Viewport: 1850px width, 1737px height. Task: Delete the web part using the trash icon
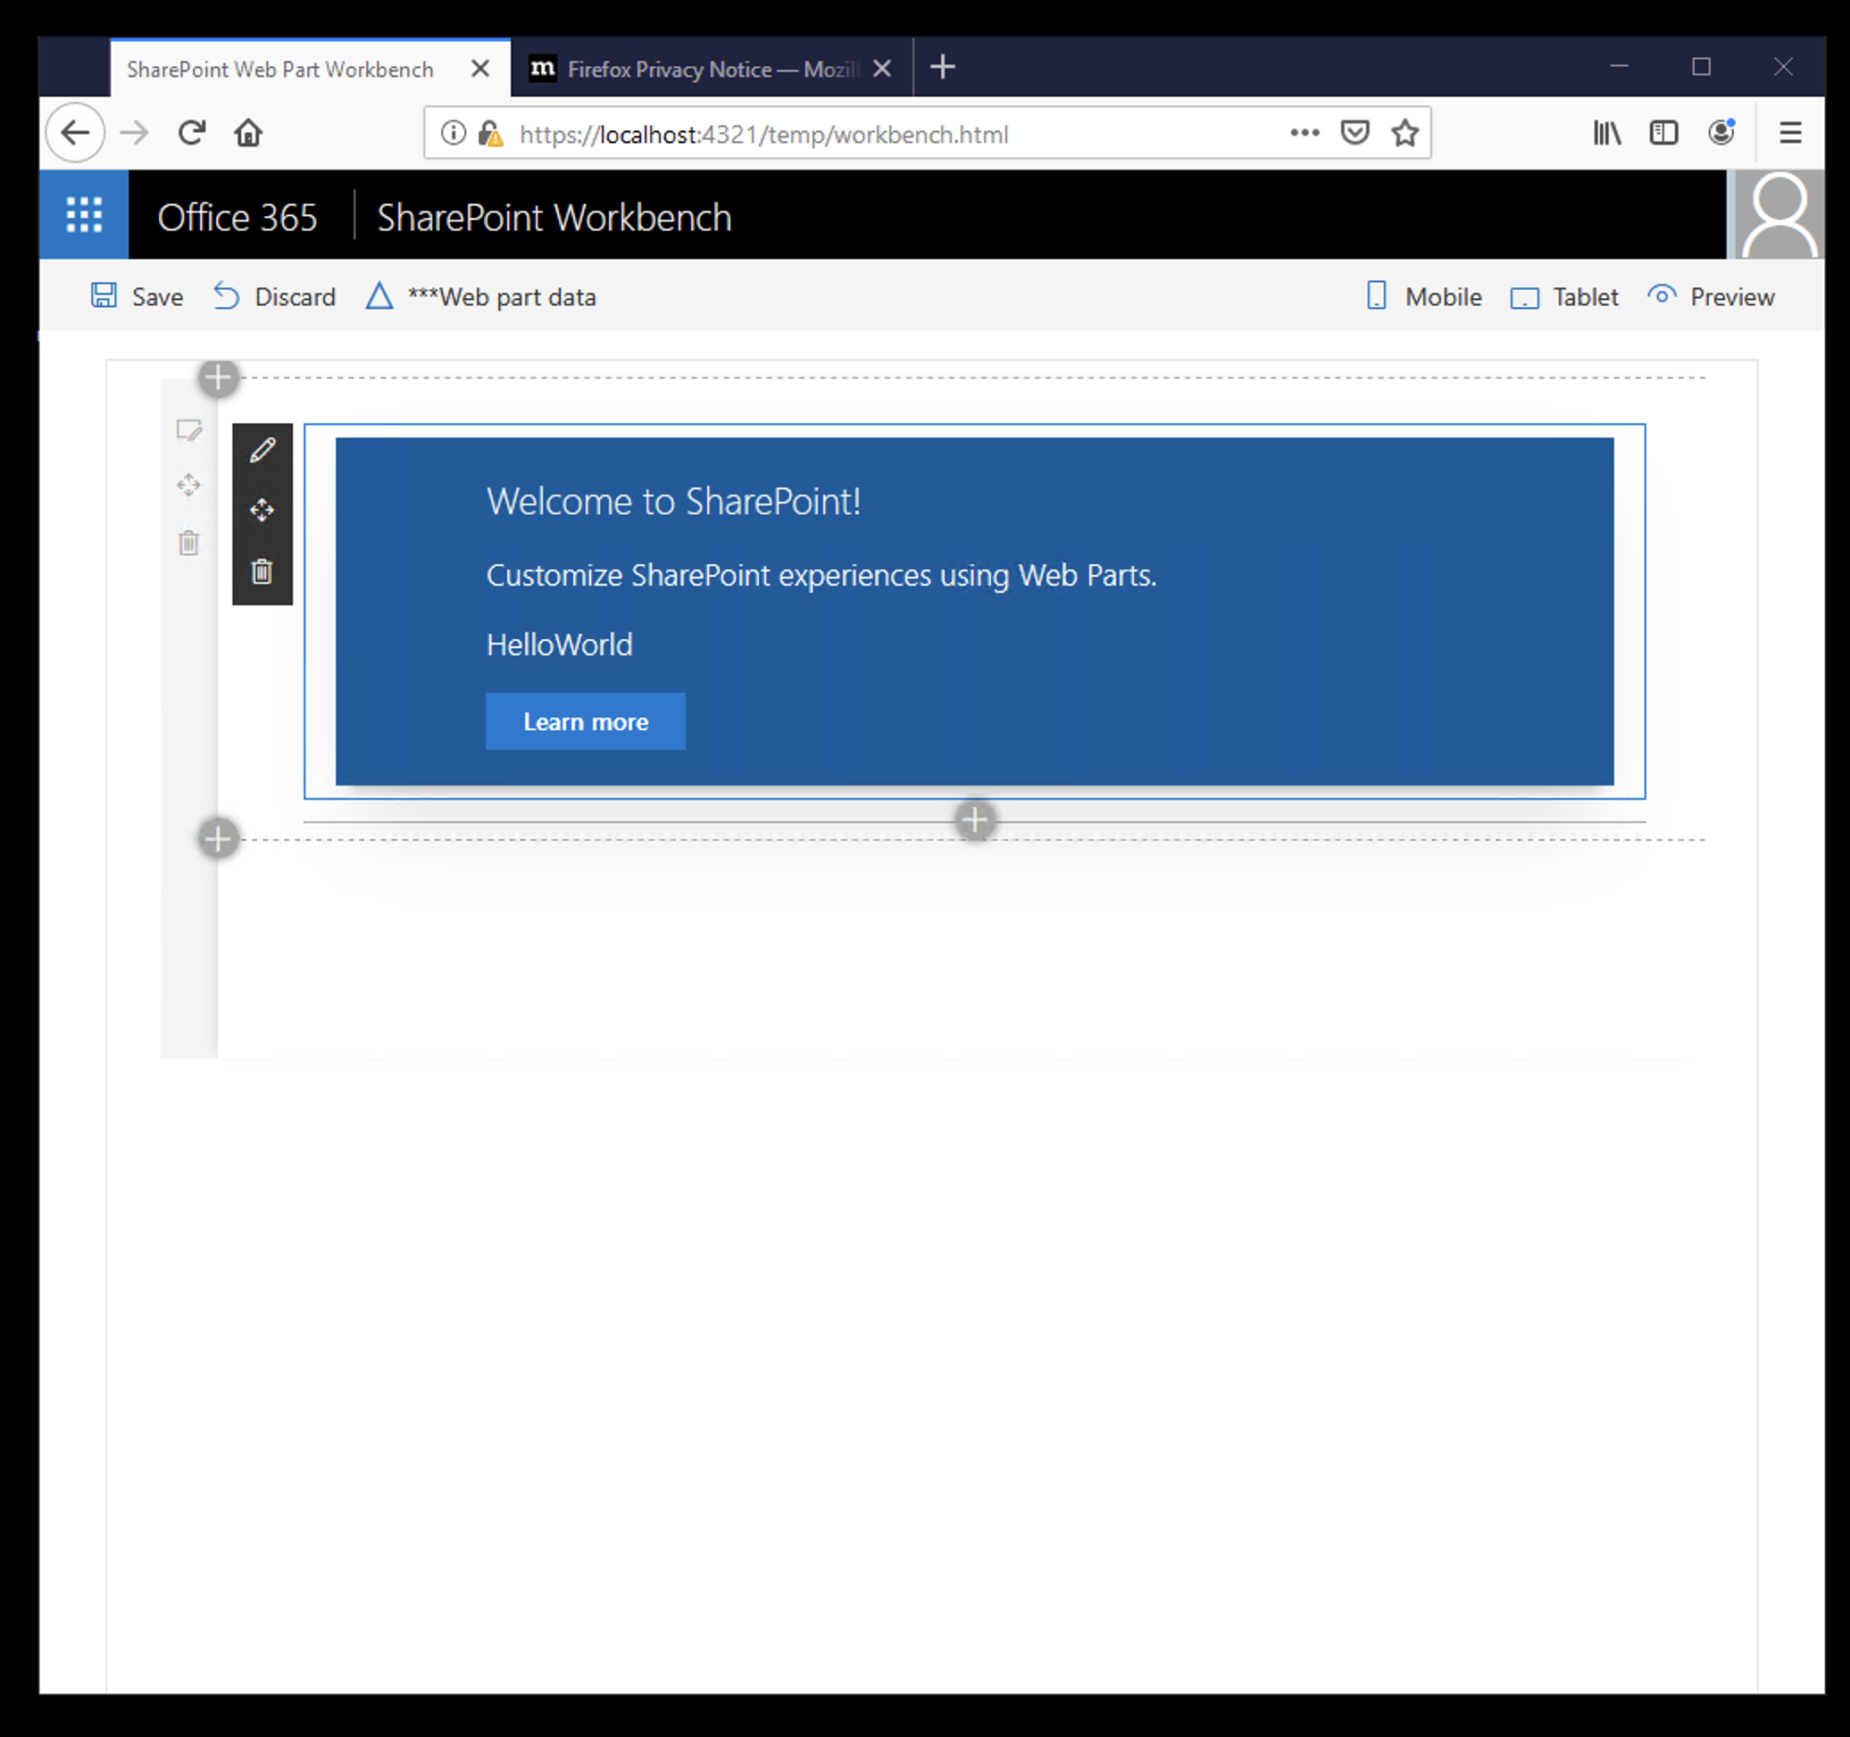[x=262, y=570]
